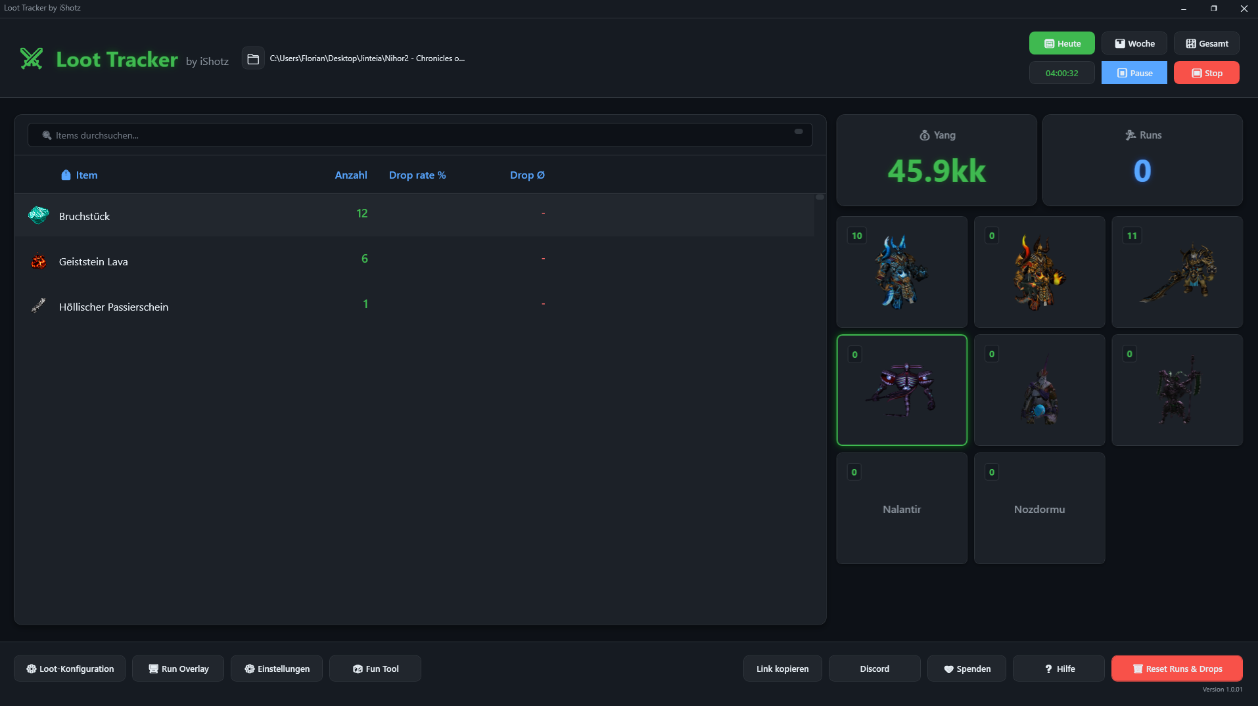Sort the list by Anzahl
This screenshot has height=706, width=1258.
[x=350, y=175]
